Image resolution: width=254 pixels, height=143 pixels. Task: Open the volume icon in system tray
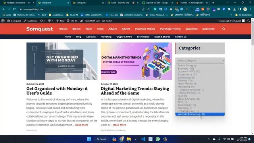(229, 139)
